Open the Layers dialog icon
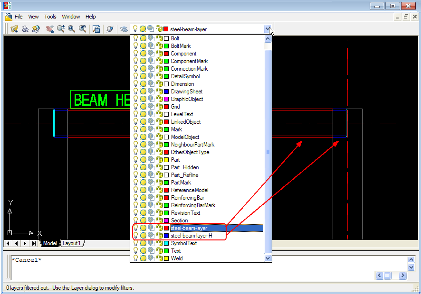This screenshot has width=421, height=294. [x=124, y=28]
